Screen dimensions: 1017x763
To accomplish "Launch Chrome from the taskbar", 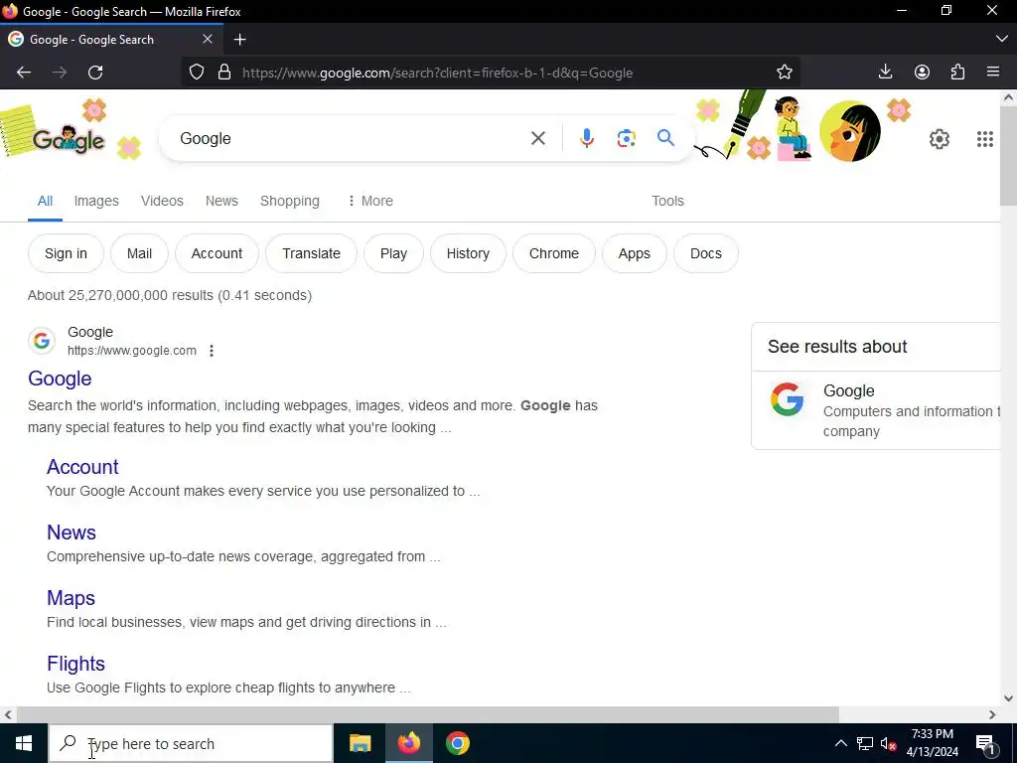I will pos(457,743).
